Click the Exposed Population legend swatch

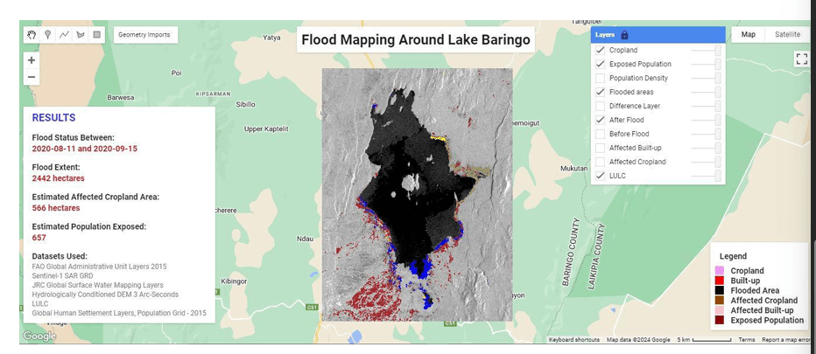tap(720, 320)
